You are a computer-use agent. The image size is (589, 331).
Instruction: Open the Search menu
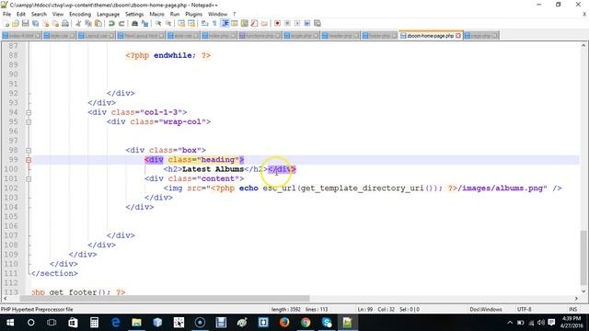(x=39, y=14)
